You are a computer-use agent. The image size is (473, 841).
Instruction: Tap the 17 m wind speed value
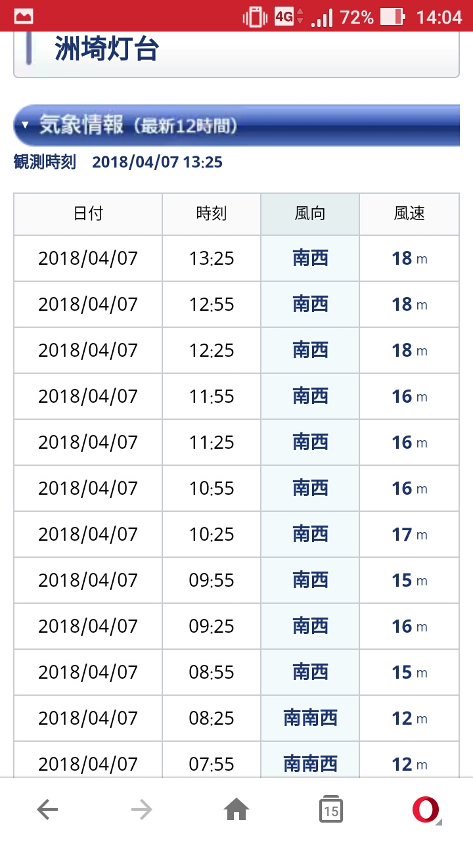click(409, 534)
